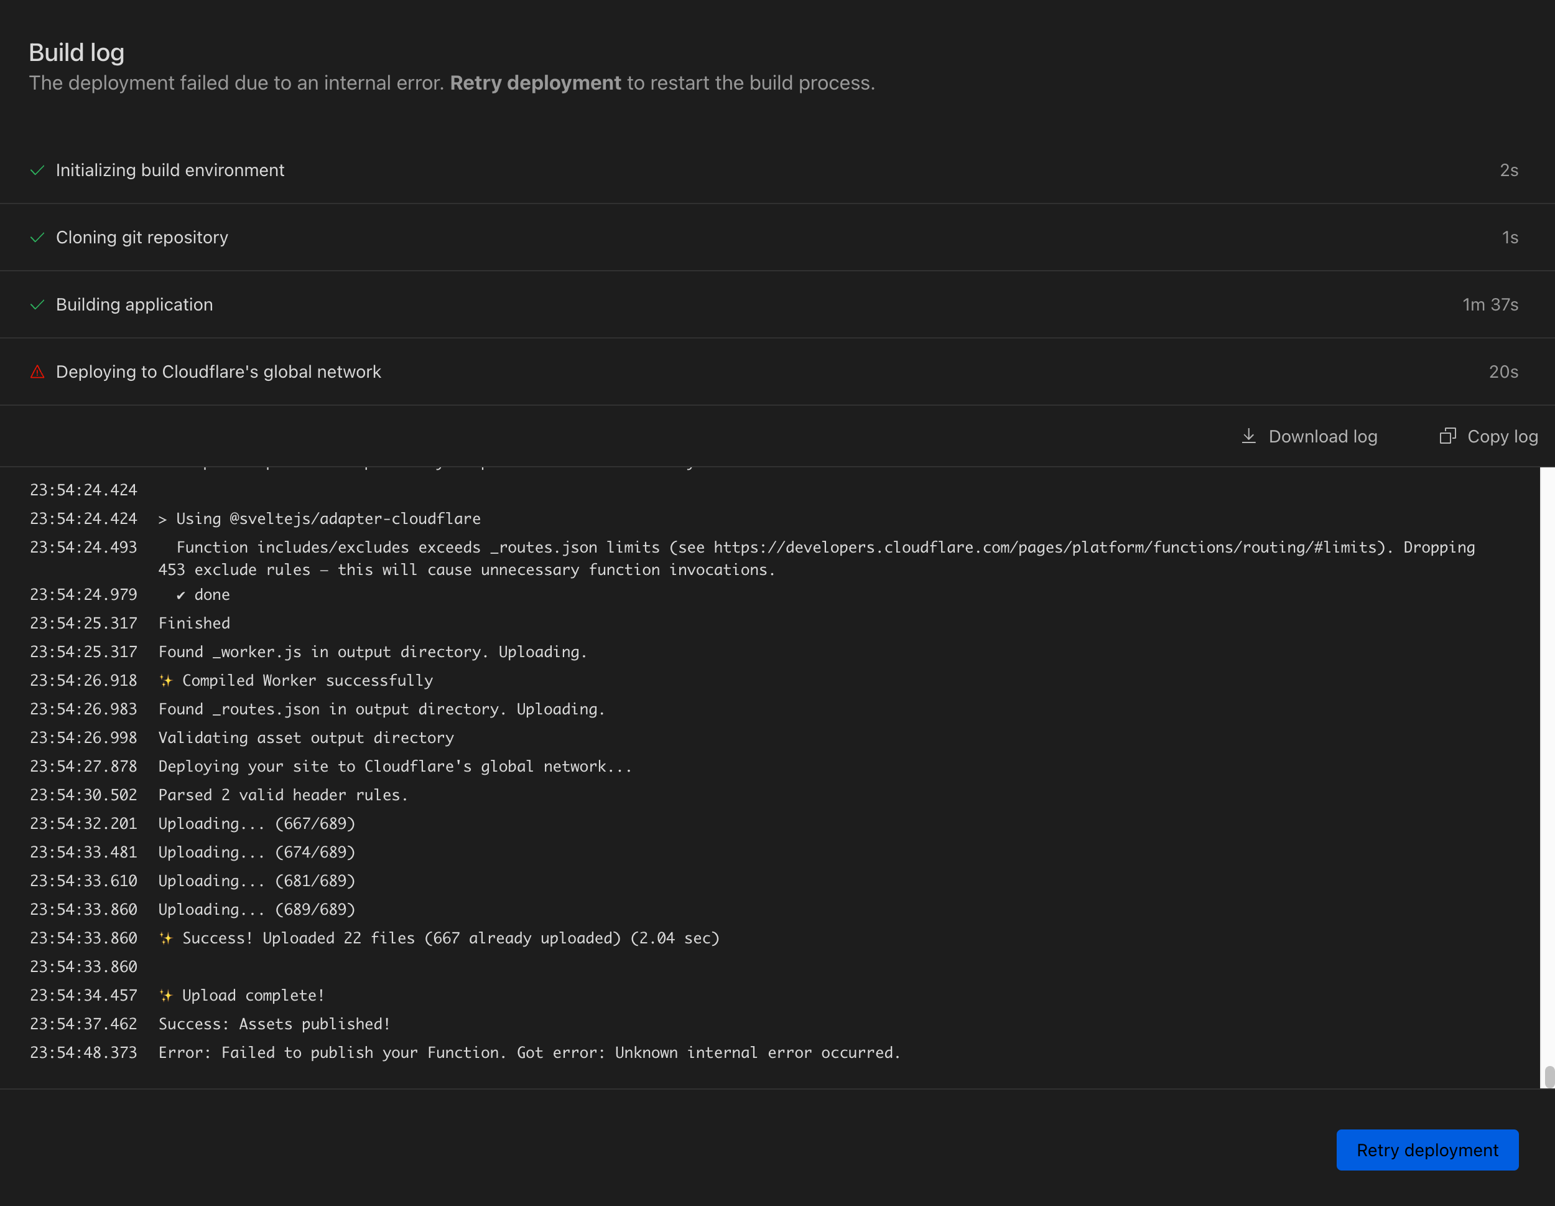
Task: Expand the Building application step details
Action: 134,304
